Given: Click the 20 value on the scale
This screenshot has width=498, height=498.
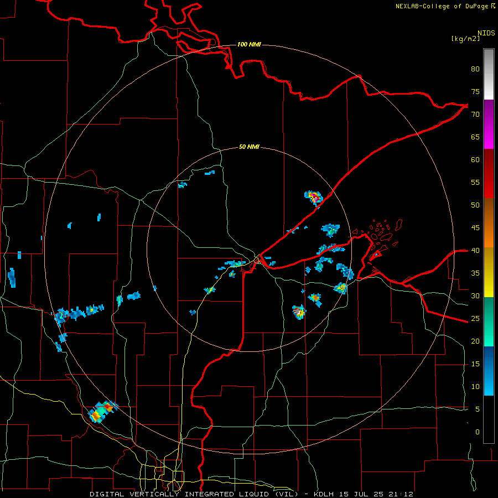Looking at the screenshot, I should (475, 341).
